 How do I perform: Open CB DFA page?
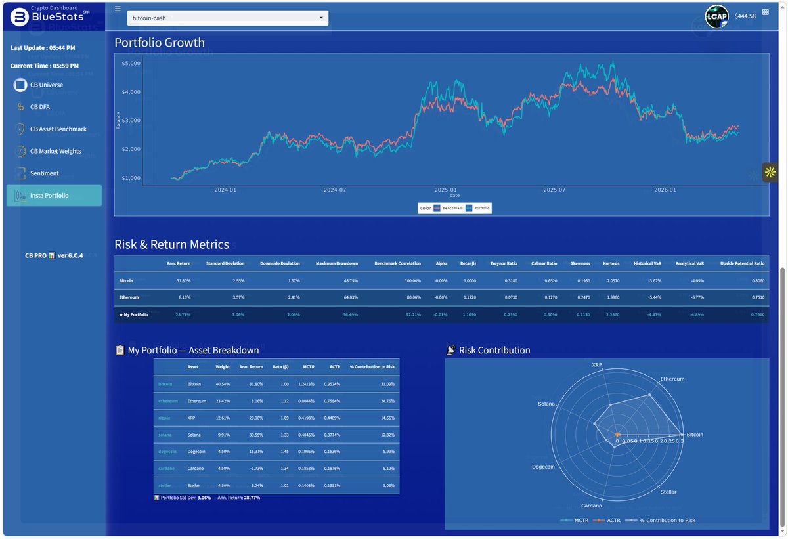pyautogui.click(x=39, y=107)
